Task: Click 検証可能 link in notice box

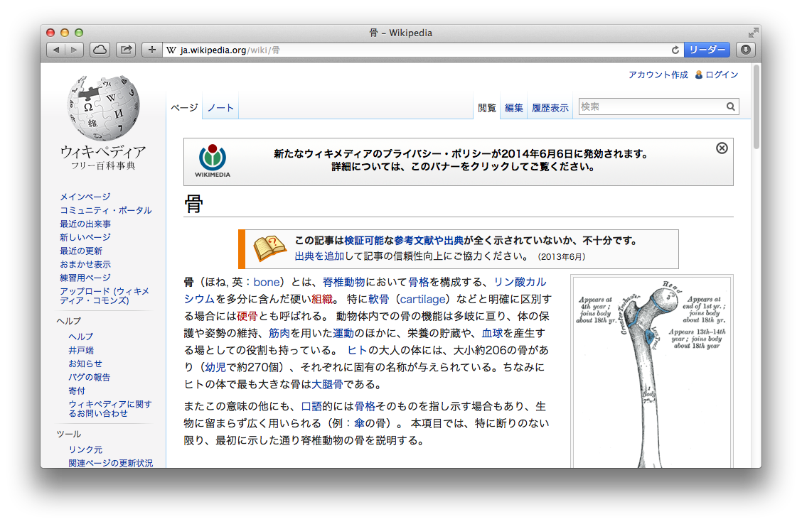Action: (363, 240)
